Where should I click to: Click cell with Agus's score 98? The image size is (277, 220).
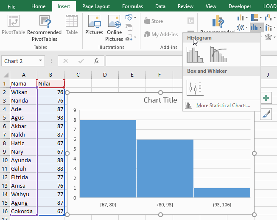click(x=51, y=117)
